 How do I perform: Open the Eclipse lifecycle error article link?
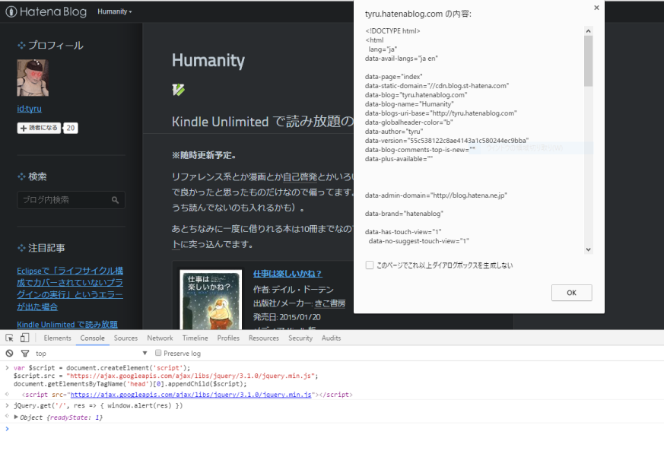pyautogui.click(x=70, y=288)
